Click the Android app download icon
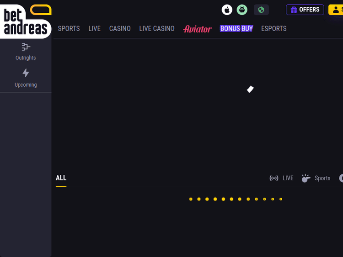 (x=242, y=10)
